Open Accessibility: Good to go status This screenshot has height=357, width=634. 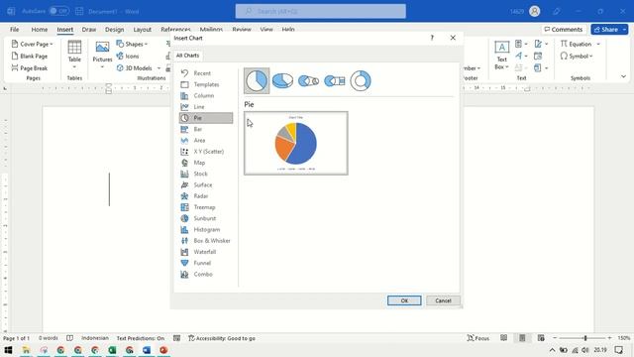coord(222,338)
